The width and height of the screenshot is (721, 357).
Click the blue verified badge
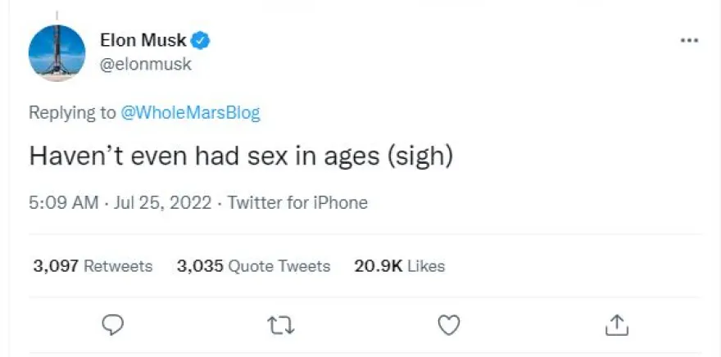pyautogui.click(x=201, y=39)
